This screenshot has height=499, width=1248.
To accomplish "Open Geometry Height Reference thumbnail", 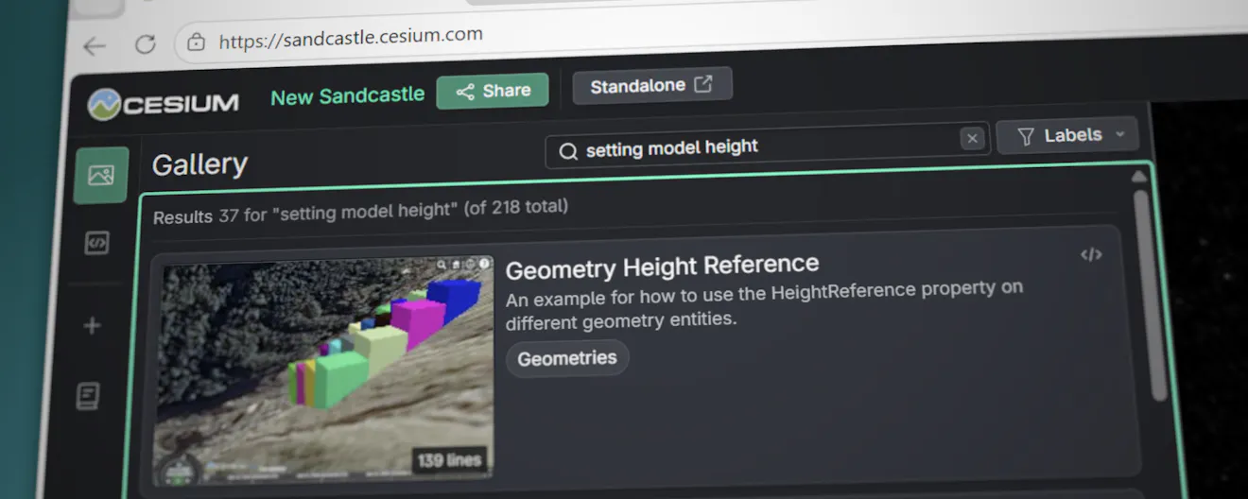I will click(x=324, y=370).
